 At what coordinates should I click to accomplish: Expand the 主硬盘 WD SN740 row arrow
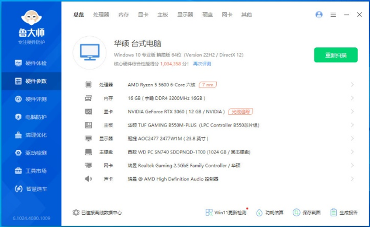pyautogui.click(x=352, y=152)
